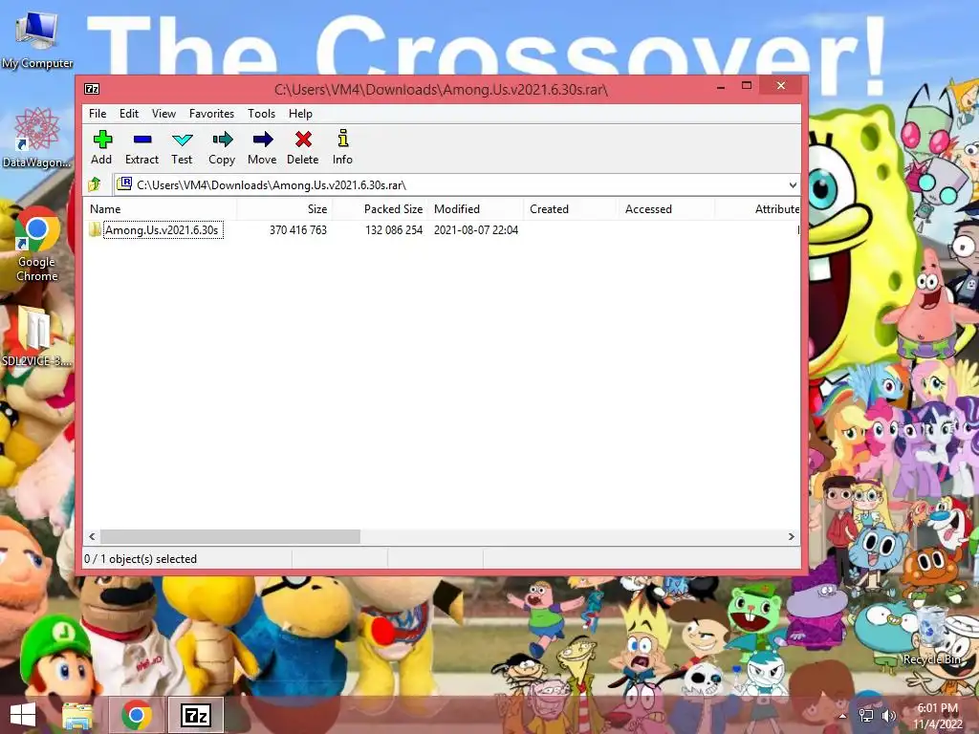Click the Among.Us.v2021.6.30s folder icon
Screen dimensions: 979x734
95,229
